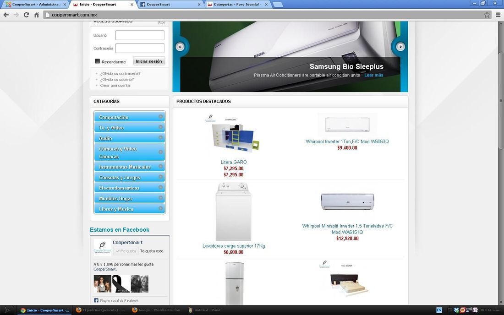Reload the page with the refresh icon

click(27, 15)
